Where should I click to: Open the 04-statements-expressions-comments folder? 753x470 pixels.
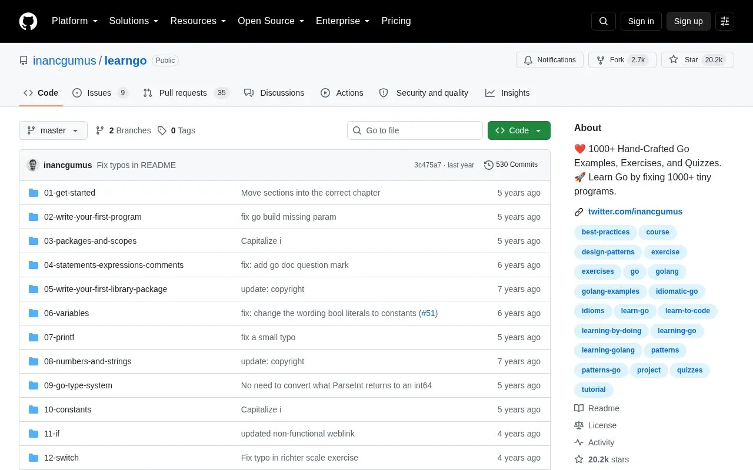click(114, 265)
